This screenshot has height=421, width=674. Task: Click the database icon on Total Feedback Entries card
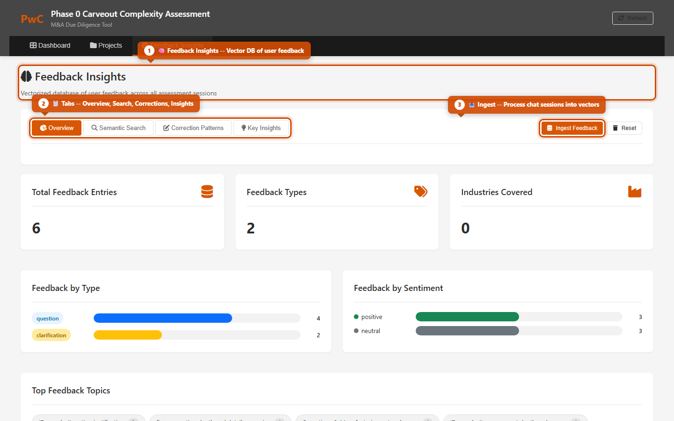207,191
